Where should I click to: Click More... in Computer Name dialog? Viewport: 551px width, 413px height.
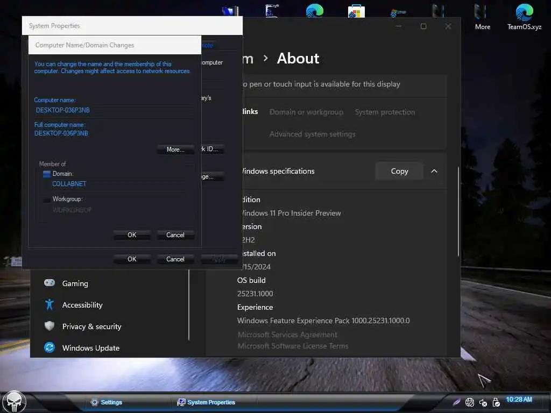[x=175, y=149]
